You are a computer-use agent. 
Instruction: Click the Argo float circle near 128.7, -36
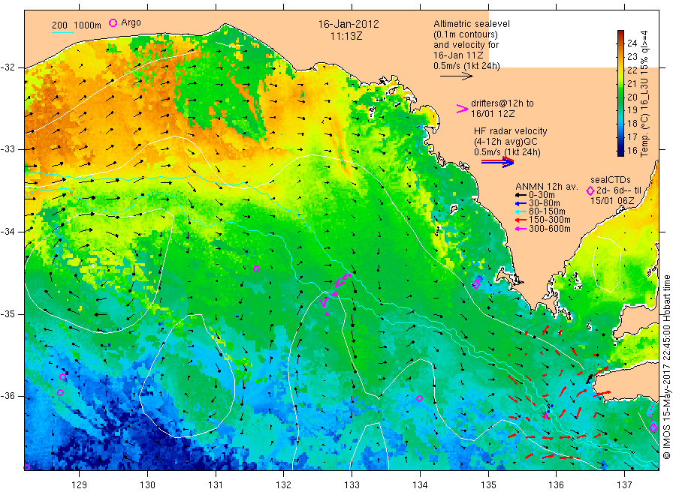pos(60,392)
